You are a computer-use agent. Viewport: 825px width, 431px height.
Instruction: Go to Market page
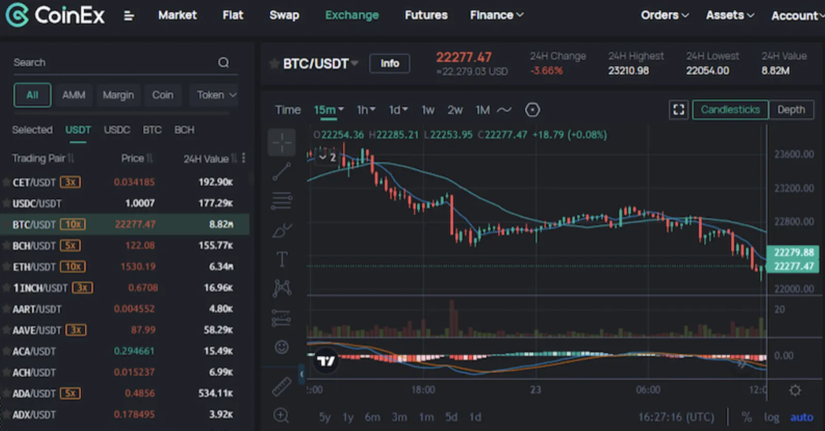177,15
